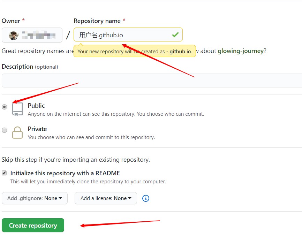
Task: Click the 'Your new repository will be created' tooltip
Action: click(x=135, y=51)
